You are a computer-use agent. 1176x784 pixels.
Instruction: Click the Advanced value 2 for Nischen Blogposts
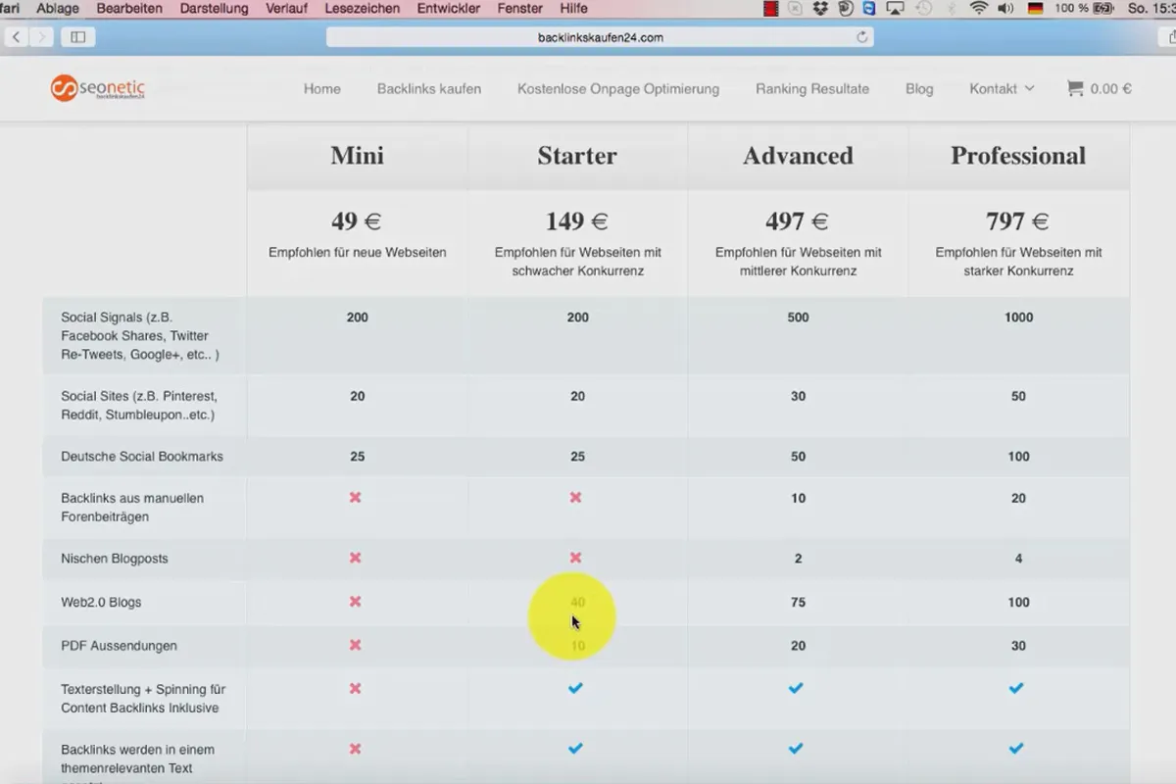(x=798, y=559)
